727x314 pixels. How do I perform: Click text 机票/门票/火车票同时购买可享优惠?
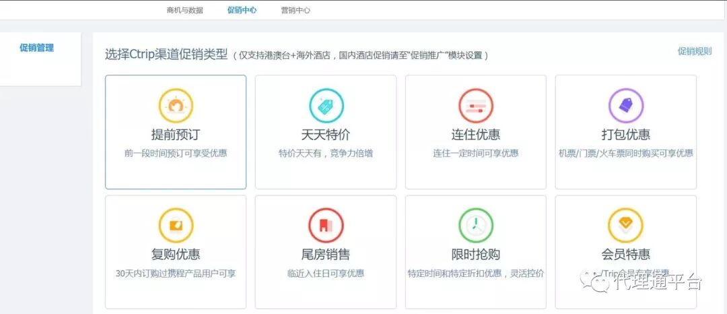coord(626,153)
